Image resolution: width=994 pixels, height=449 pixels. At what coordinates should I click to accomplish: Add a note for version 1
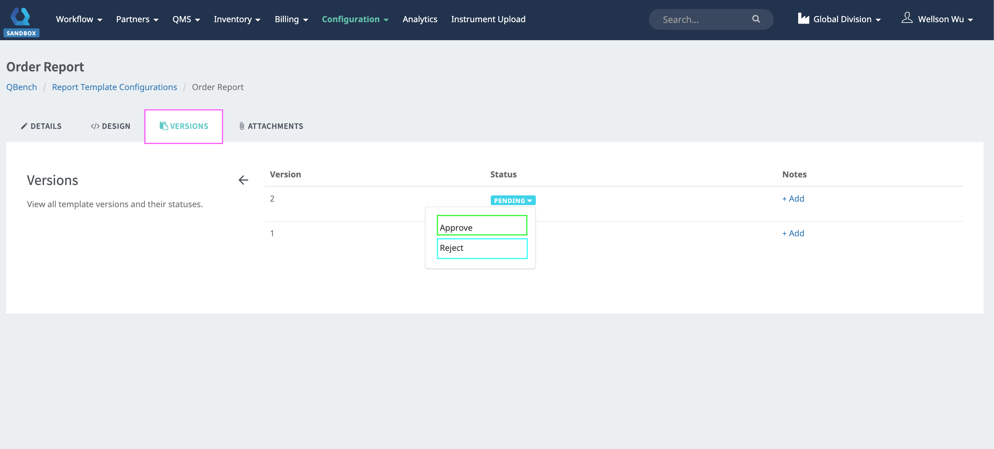pyautogui.click(x=793, y=234)
